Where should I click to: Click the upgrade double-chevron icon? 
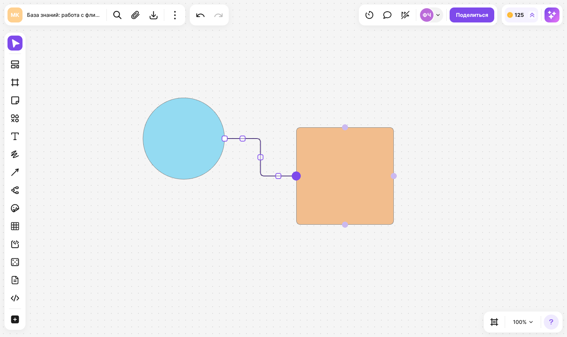tap(532, 15)
